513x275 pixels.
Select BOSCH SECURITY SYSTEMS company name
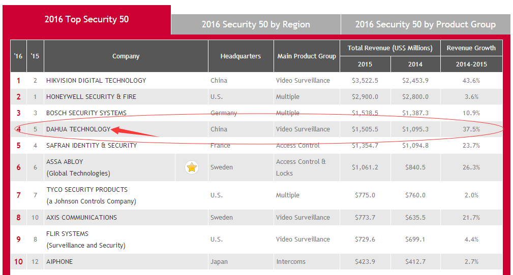point(86,113)
